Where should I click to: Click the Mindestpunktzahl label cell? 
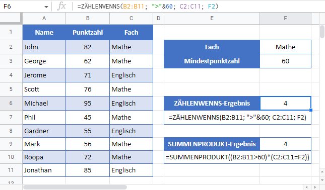[212, 61]
